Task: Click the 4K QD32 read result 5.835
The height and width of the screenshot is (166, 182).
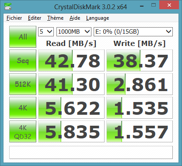Action: (71, 131)
